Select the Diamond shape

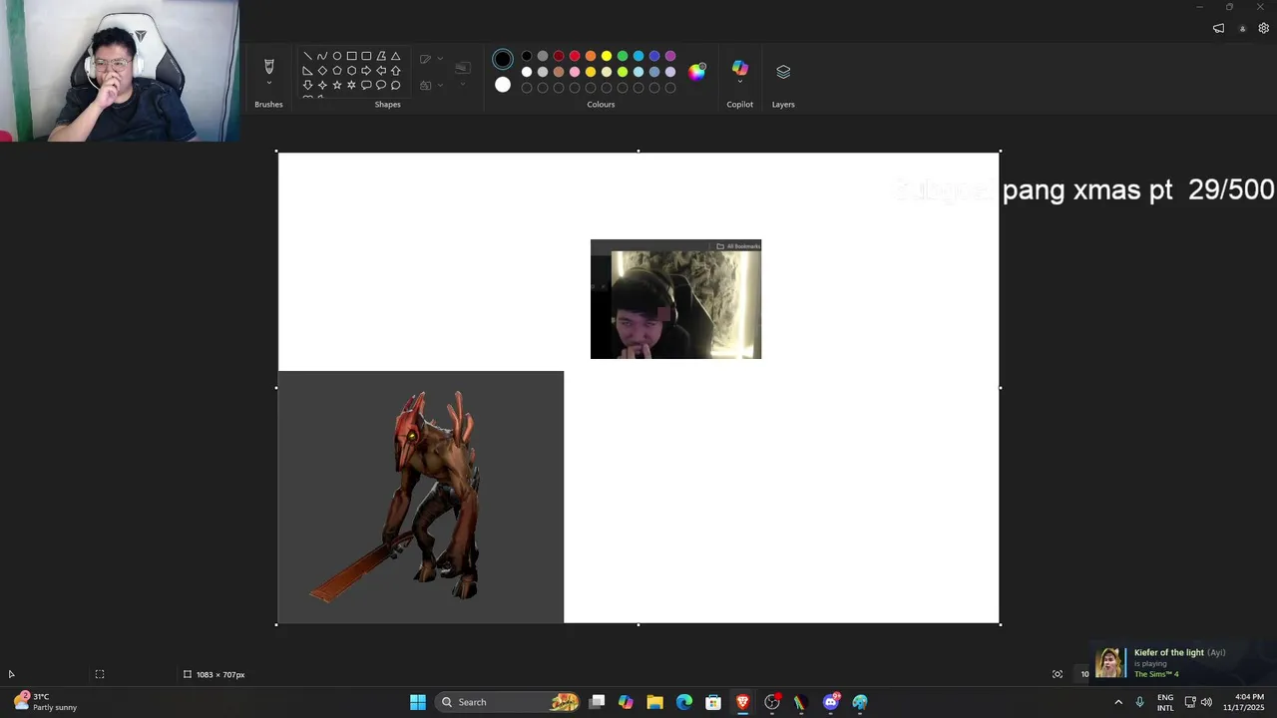point(322,71)
